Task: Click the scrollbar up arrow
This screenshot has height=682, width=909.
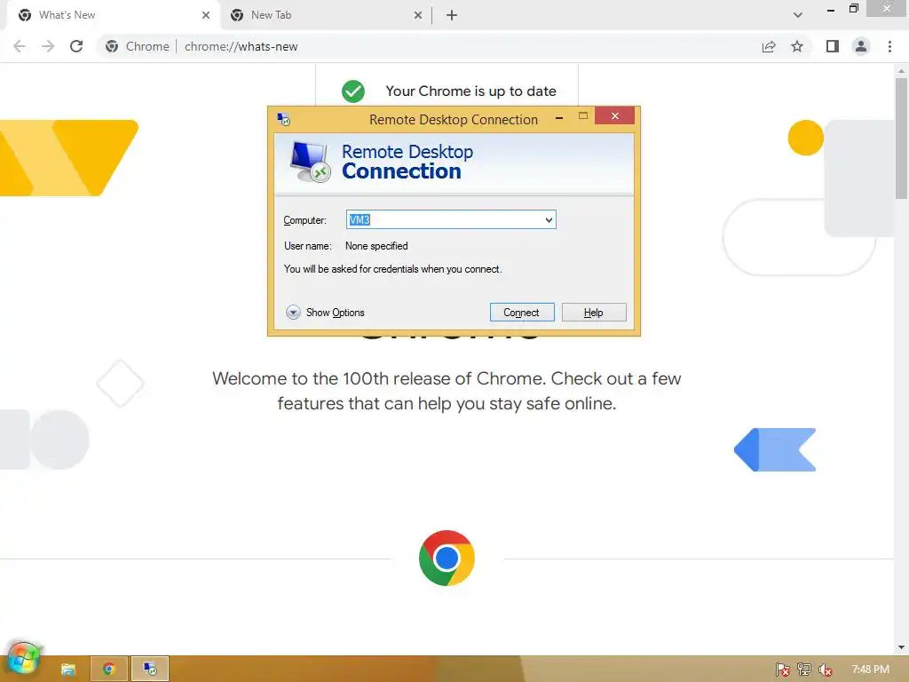Action: 901,71
